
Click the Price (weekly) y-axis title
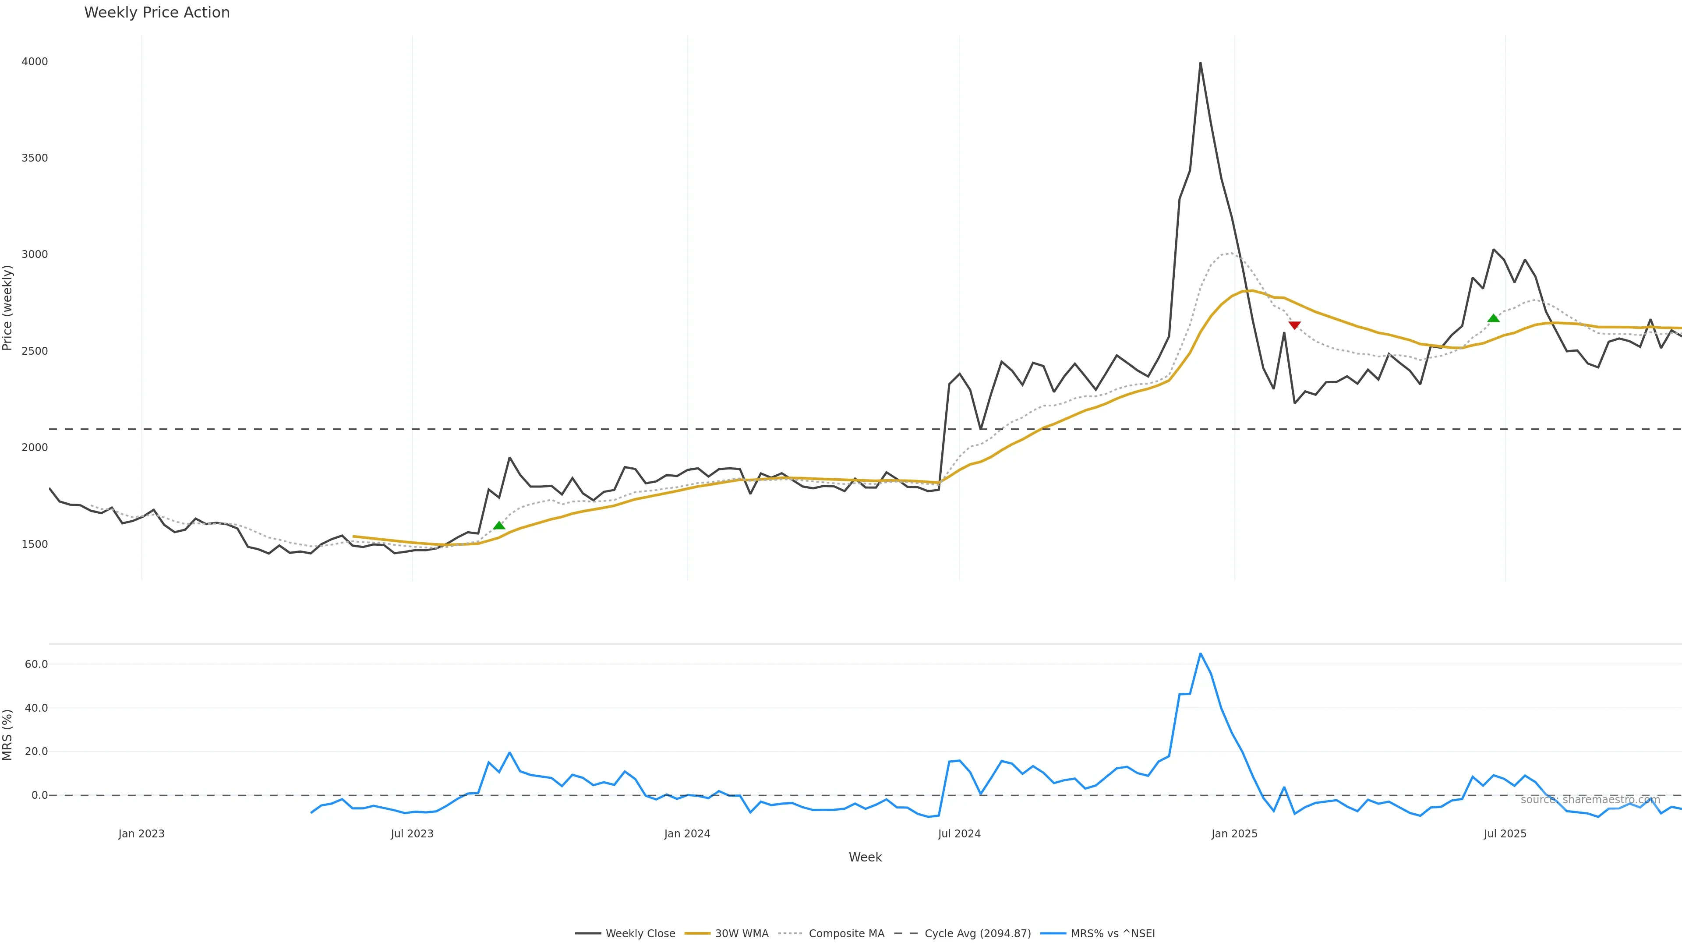coord(8,307)
